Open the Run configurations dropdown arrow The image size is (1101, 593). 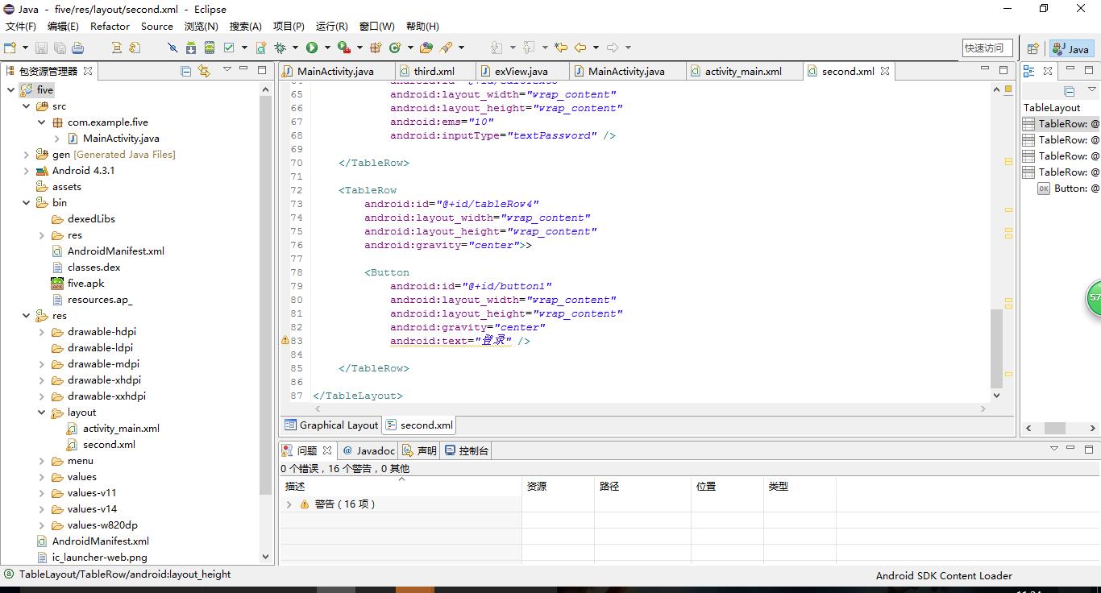click(326, 48)
